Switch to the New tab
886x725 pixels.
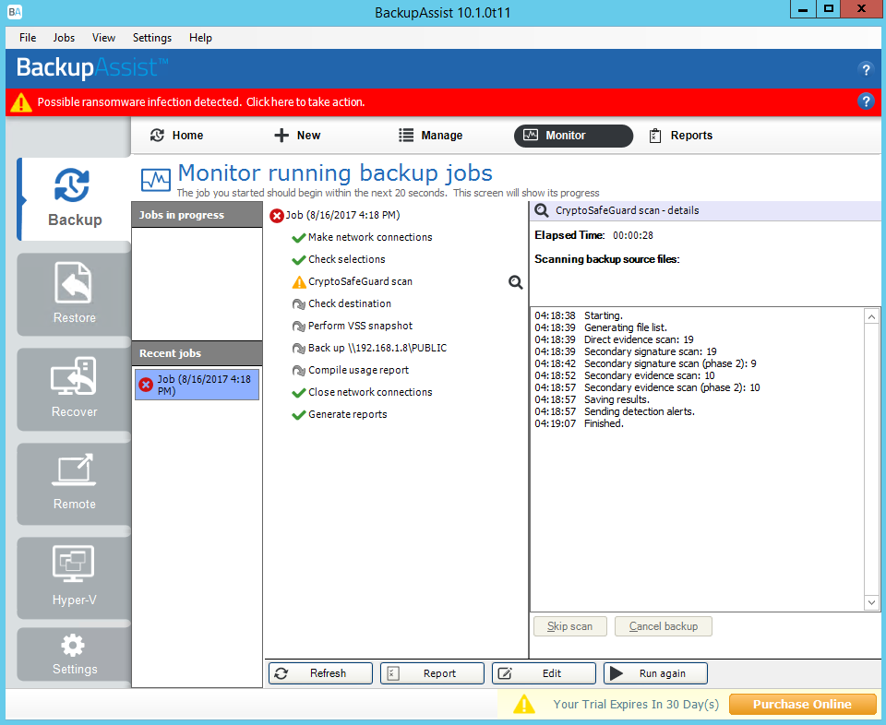click(297, 136)
